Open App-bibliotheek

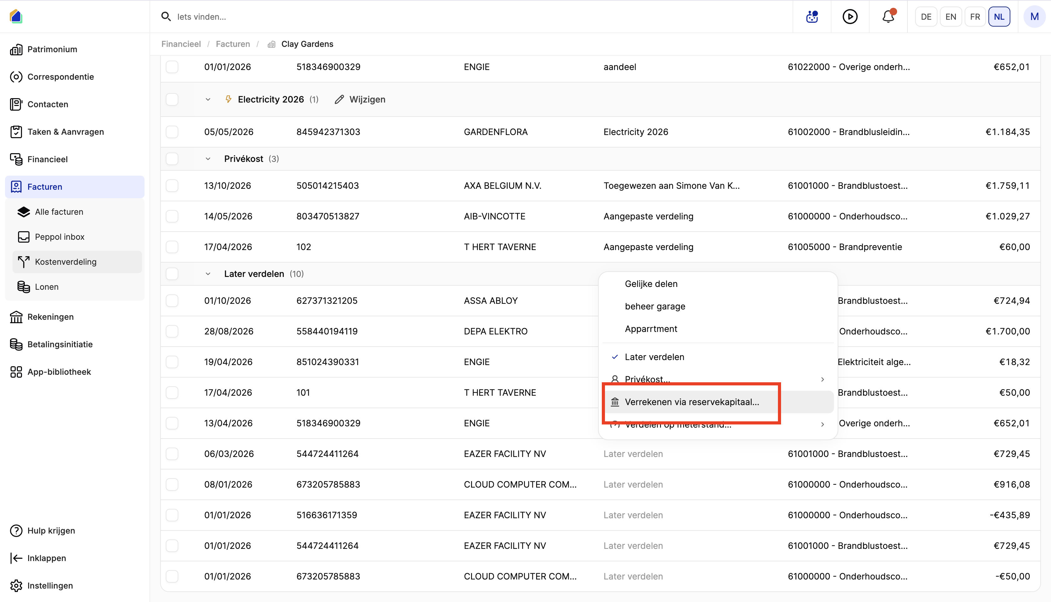74,372
